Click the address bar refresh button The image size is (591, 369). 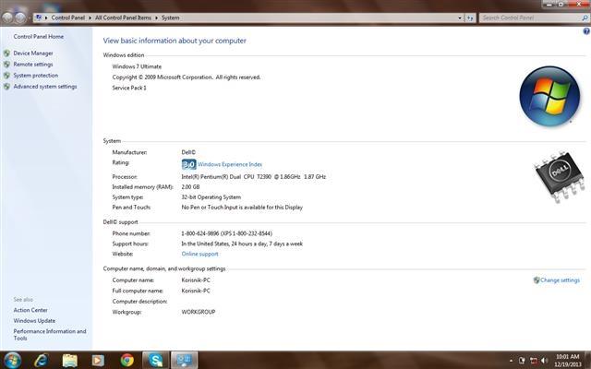tap(470, 18)
